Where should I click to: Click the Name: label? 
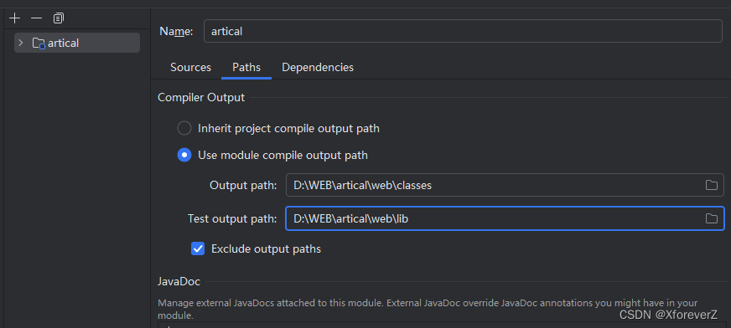[176, 31]
